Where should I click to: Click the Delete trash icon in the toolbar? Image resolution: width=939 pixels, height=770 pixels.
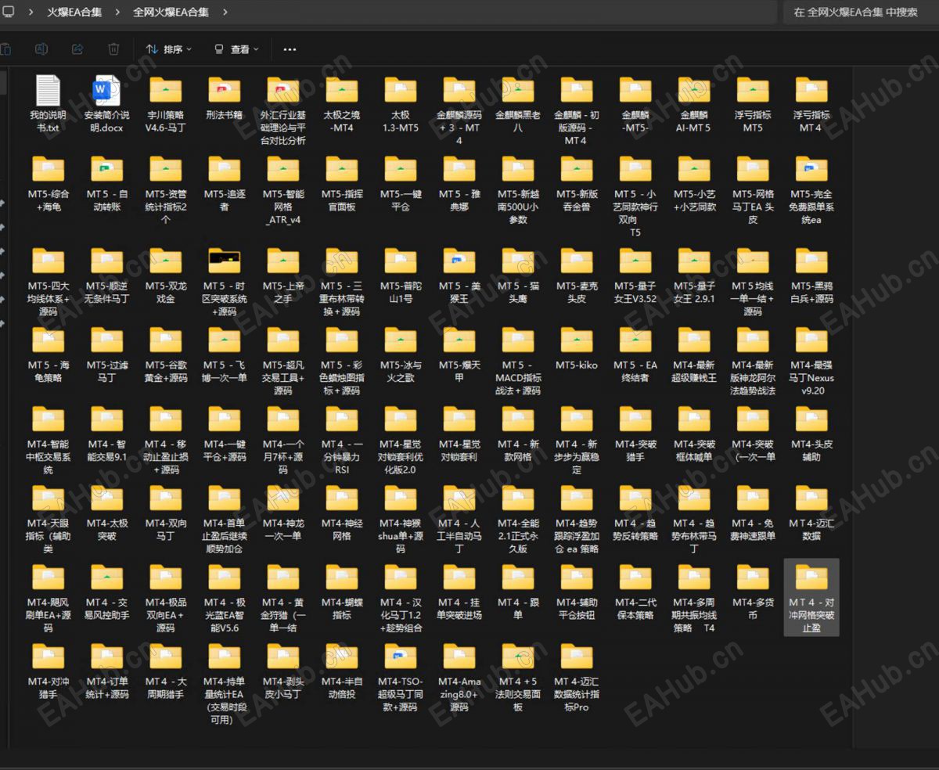point(113,49)
